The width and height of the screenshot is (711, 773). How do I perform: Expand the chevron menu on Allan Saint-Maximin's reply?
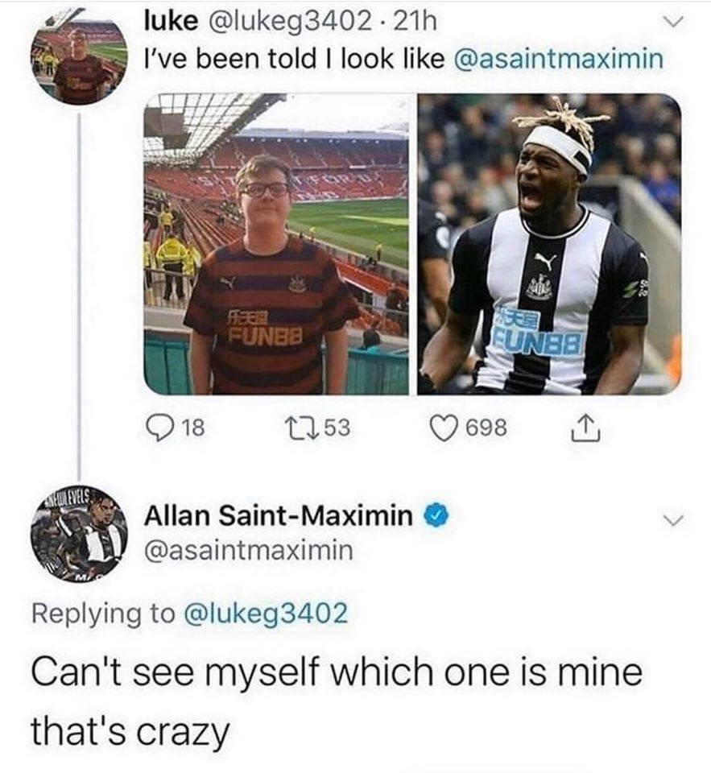click(x=668, y=522)
